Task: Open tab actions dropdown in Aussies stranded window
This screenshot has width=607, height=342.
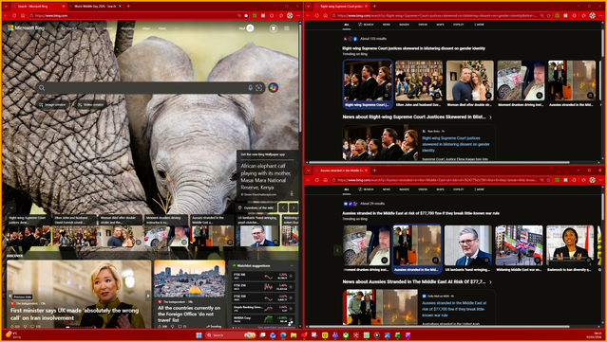Action: [x=309, y=171]
